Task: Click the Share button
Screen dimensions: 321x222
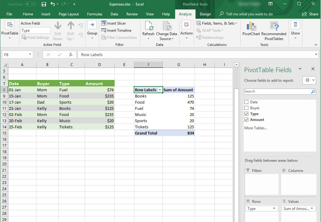Action: click(x=310, y=14)
